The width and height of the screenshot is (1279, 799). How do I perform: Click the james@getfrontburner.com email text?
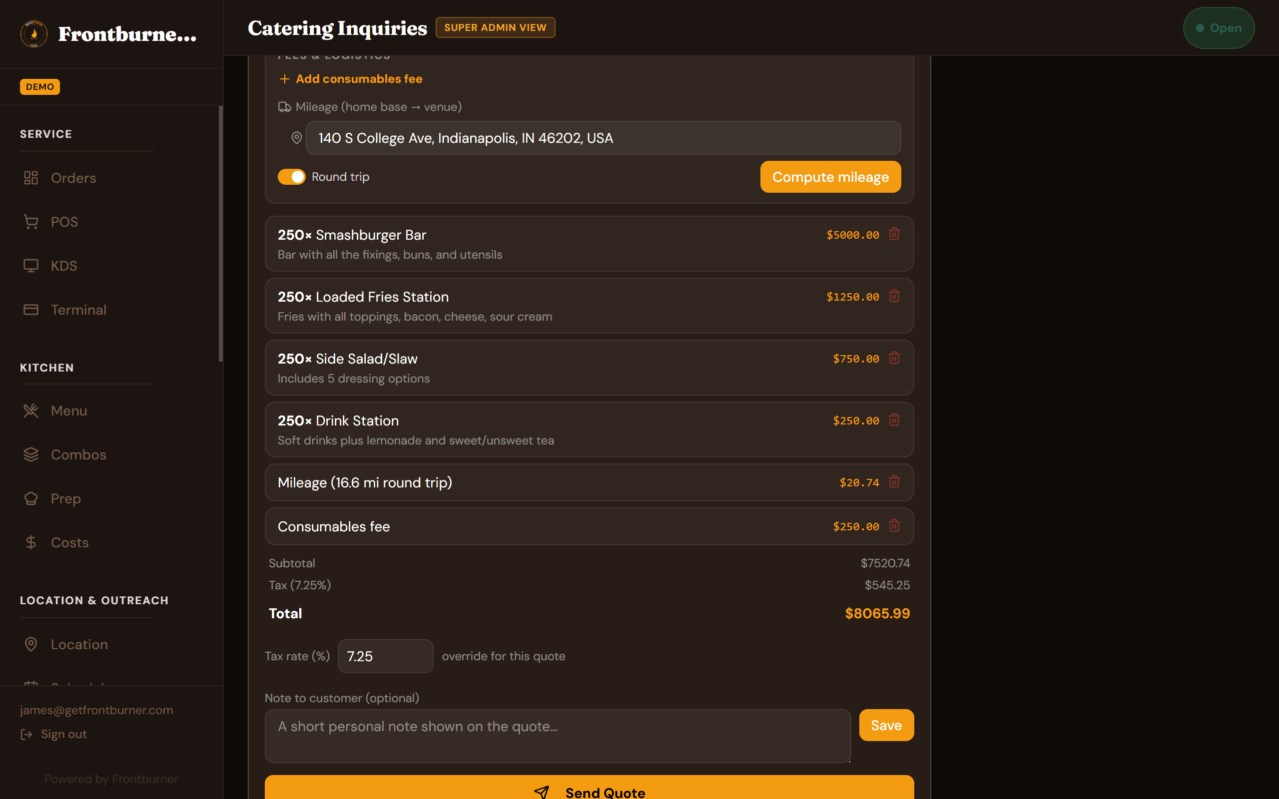(96, 710)
